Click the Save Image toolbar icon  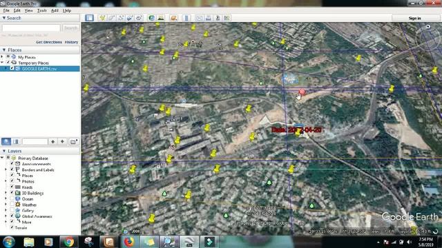coord(218,18)
